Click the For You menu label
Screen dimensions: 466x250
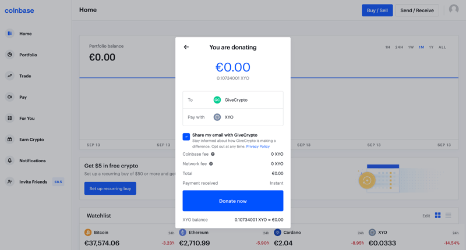click(27, 119)
